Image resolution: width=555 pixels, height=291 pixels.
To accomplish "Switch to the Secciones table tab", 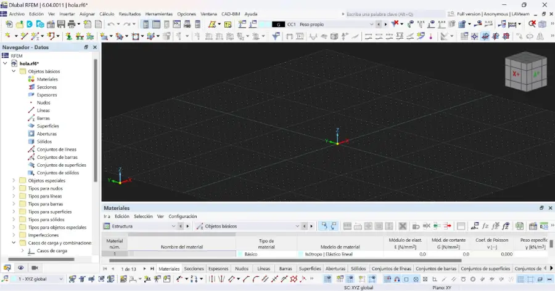I will (x=194, y=269).
